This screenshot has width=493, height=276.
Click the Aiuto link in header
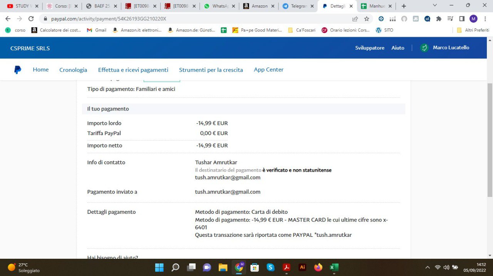click(398, 48)
